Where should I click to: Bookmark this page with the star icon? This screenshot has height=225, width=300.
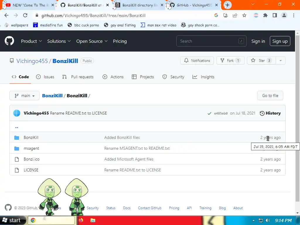click(x=244, y=15)
